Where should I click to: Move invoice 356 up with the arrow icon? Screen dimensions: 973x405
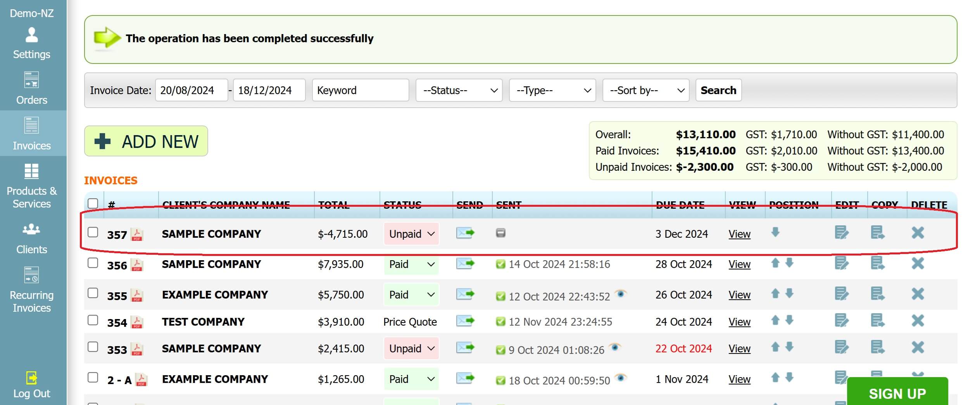click(x=776, y=263)
